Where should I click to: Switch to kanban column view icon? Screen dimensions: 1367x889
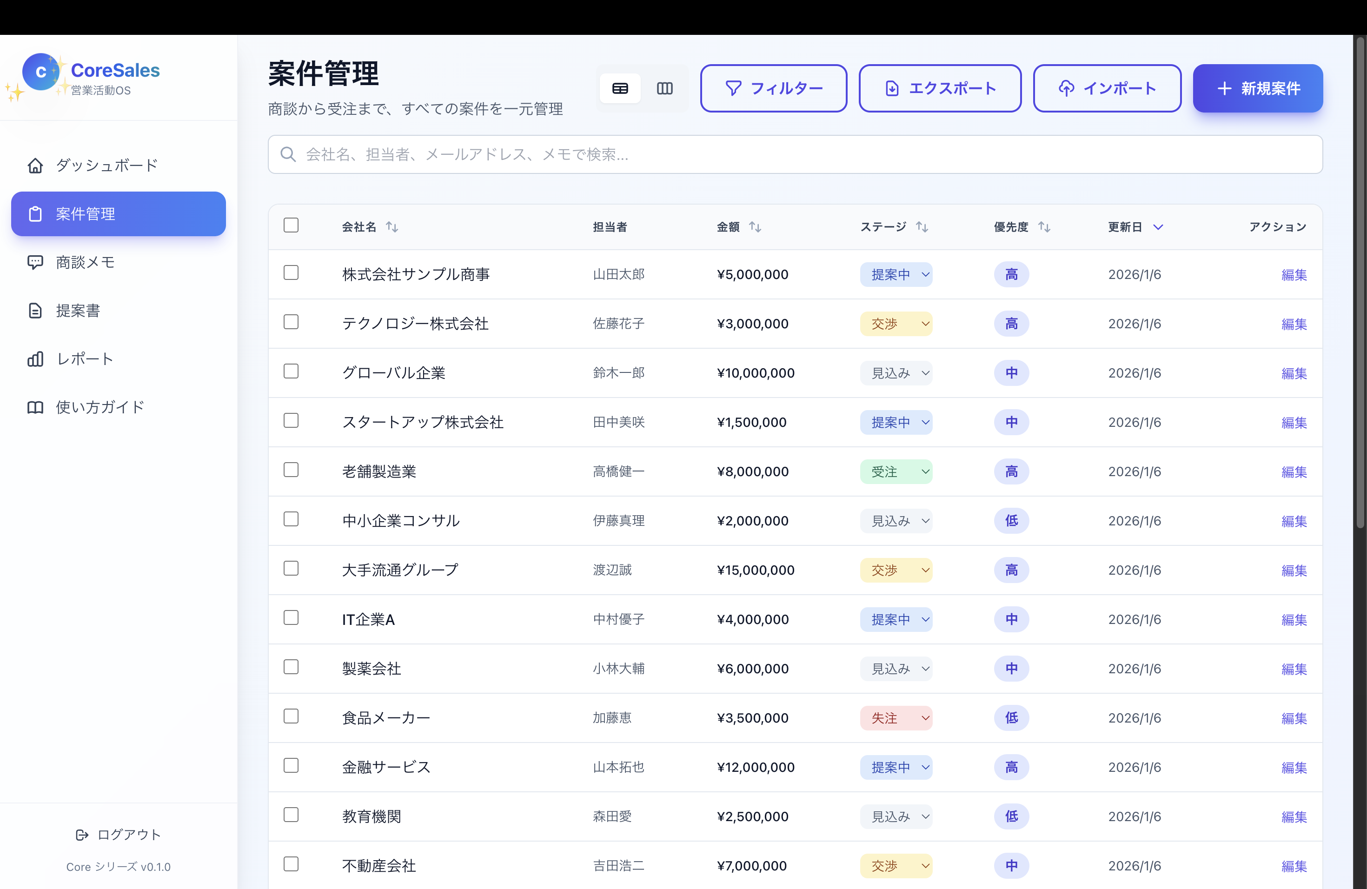click(664, 88)
